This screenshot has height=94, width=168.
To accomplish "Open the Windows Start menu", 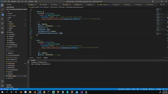I will [2, 92].
